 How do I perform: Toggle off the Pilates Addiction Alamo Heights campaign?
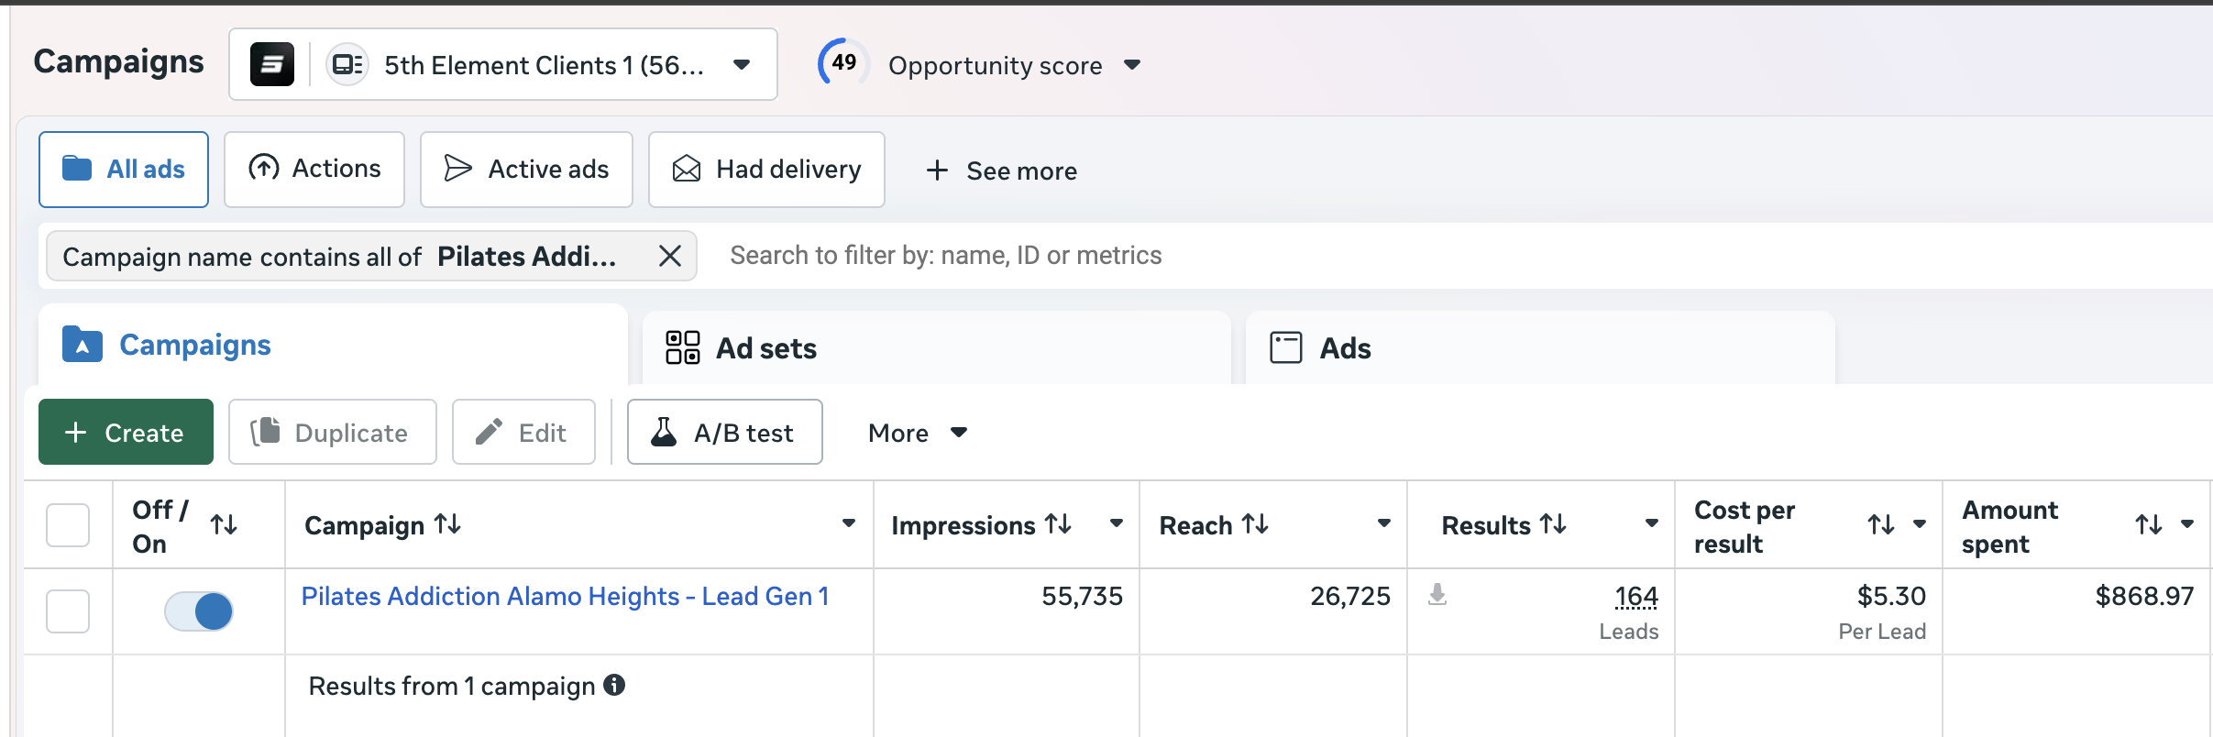[199, 611]
